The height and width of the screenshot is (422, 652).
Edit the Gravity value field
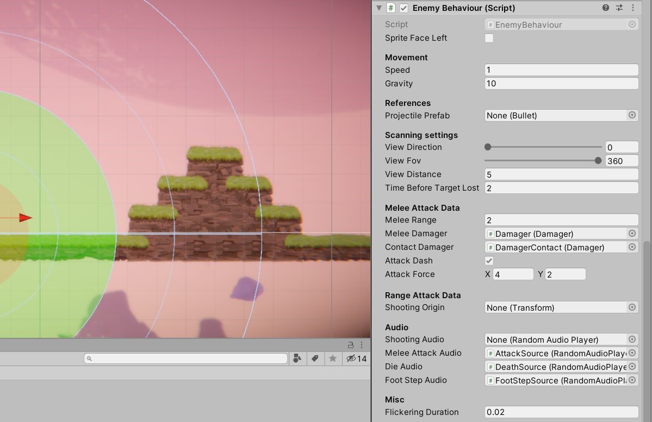coord(561,84)
